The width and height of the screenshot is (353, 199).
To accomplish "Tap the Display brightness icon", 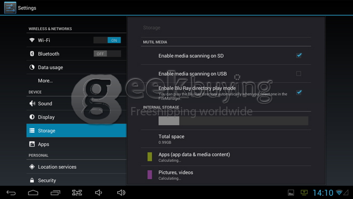I will pos(32,117).
